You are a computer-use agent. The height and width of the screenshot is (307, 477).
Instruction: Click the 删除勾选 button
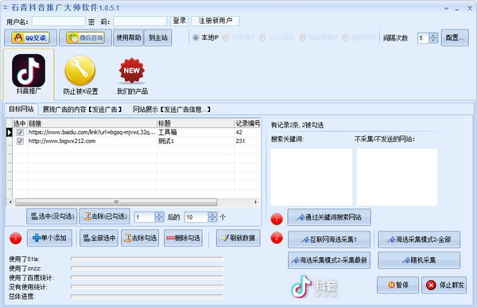[x=183, y=238]
